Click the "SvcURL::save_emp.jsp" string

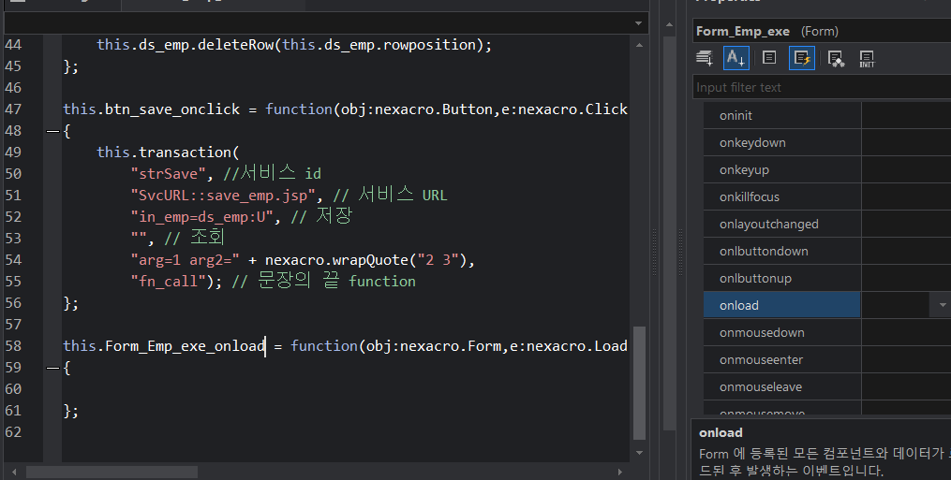(x=223, y=196)
